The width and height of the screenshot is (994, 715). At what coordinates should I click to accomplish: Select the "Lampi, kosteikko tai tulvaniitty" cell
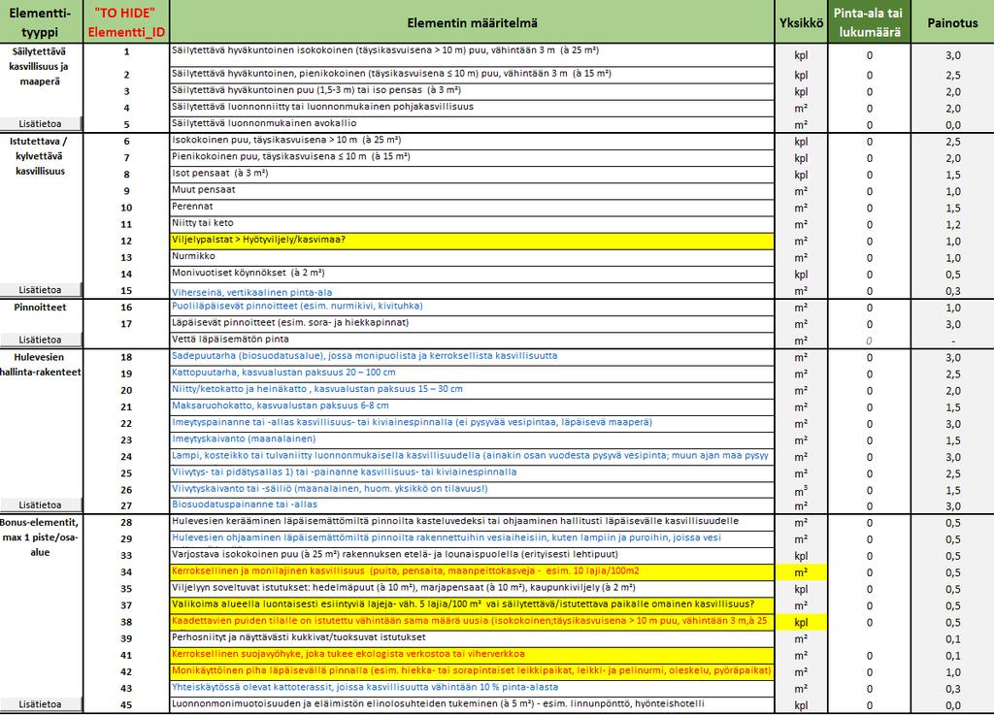coord(473,457)
